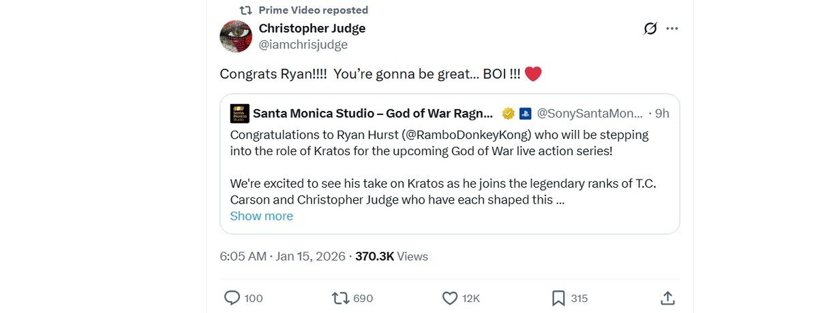Bookmark this tweet
Viewport: 818px width, 313px height.
pos(558,298)
